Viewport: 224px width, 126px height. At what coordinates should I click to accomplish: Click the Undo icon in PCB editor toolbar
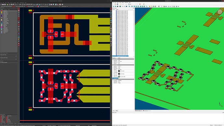(16, 5)
